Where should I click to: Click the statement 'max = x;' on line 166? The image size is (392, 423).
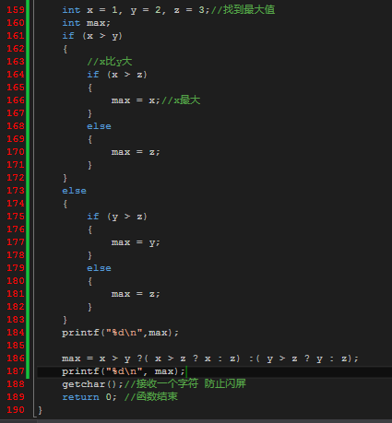(x=136, y=100)
